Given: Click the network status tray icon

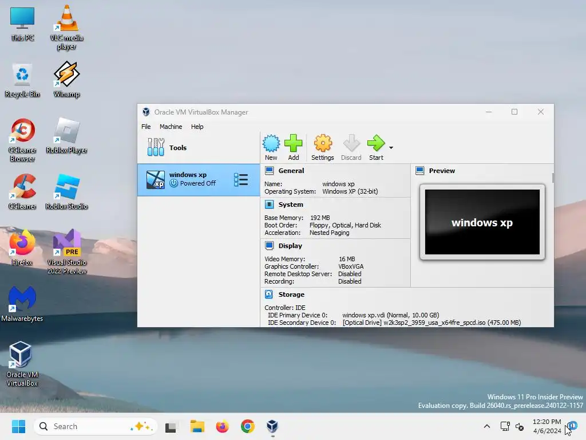Looking at the screenshot, I should tap(505, 426).
